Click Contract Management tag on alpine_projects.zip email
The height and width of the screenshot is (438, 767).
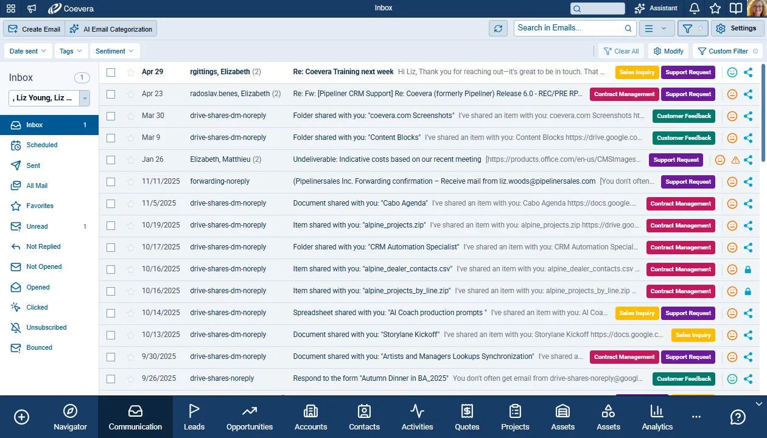pyautogui.click(x=681, y=226)
